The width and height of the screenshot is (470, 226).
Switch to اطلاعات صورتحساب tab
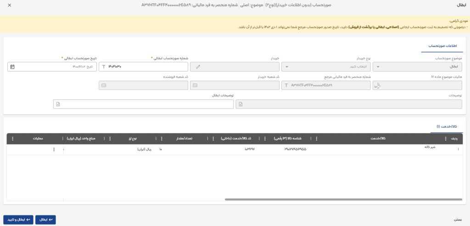coord(442,46)
